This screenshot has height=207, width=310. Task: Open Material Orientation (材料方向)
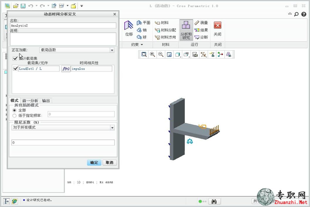coord(166,37)
